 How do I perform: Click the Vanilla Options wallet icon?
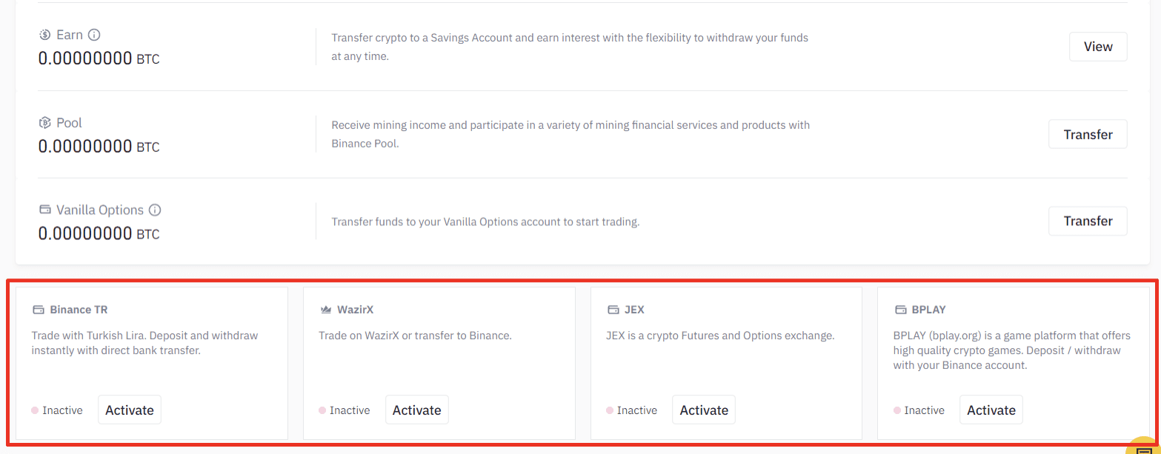pyautogui.click(x=44, y=210)
